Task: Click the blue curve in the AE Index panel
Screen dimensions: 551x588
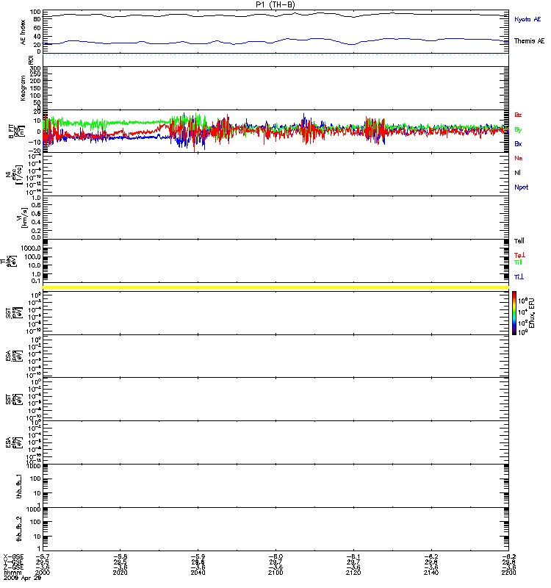Action: 275,41
